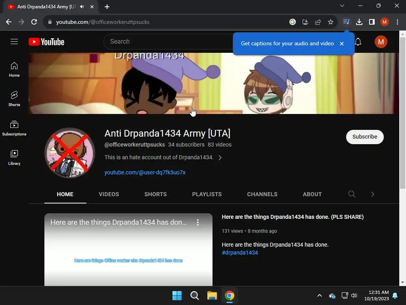Click the address bar URL
The height and width of the screenshot is (305, 406).
coord(103,22)
